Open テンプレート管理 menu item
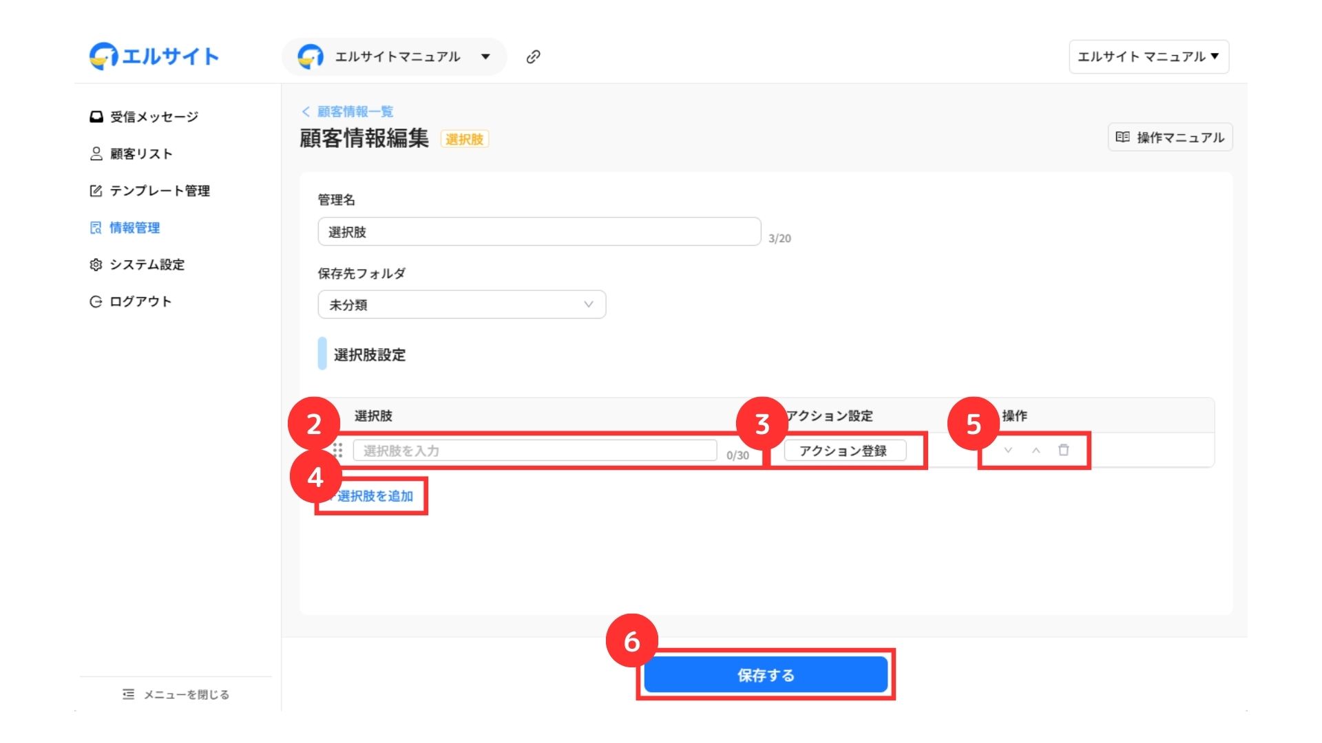This screenshot has height=743, width=1322. [159, 191]
